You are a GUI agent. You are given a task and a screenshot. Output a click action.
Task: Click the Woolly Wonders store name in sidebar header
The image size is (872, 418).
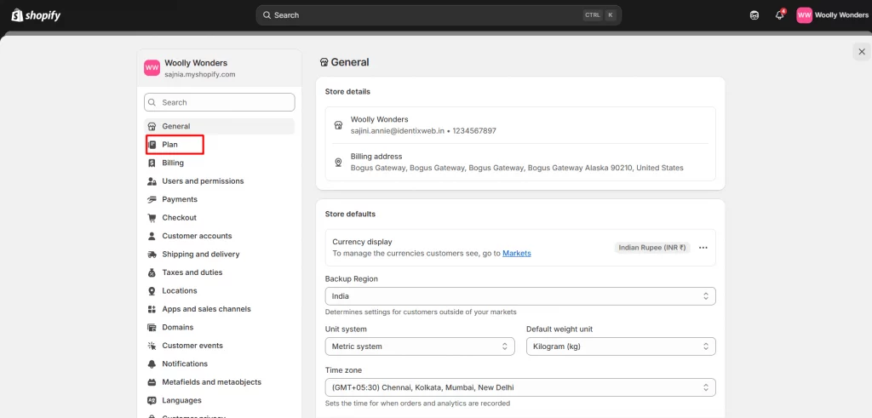click(196, 63)
